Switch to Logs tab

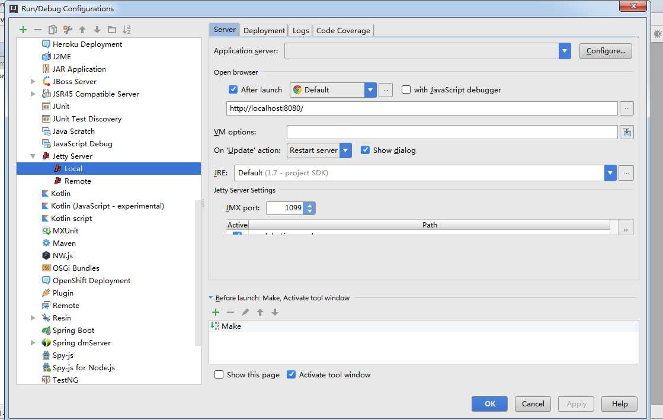[x=300, y=30]
